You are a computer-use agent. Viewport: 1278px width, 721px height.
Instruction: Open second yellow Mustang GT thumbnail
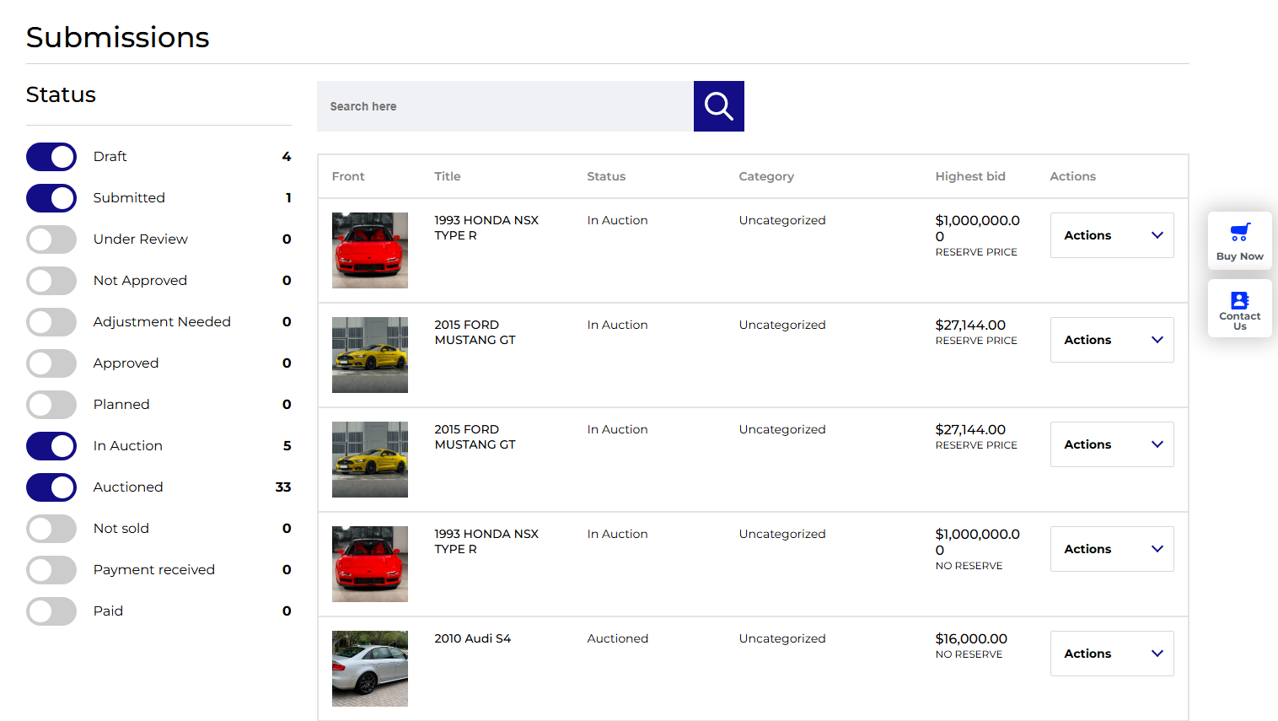tap(370, 460)
